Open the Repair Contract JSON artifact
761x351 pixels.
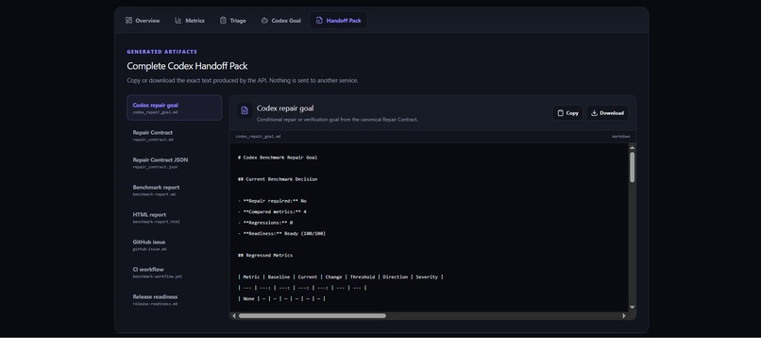pos(175,162)
